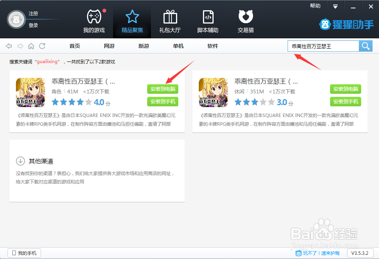Click the monkey avatar profile picture
Image resolution: width=379 pixels, height=259 pixels.
tap(16, 19)
